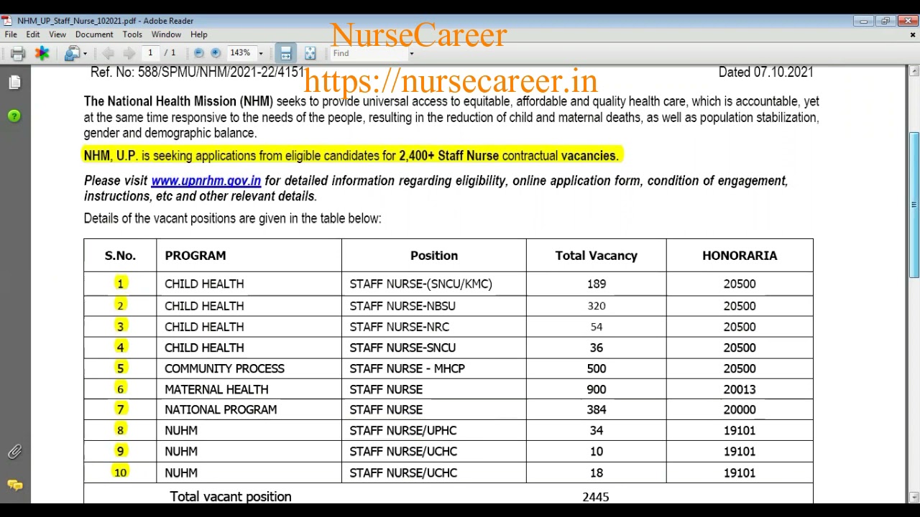Click highlighted '2,400+ Staff Nurse' text
The height and width of the screenshot is (517, 920).
[x=448, y=156]
